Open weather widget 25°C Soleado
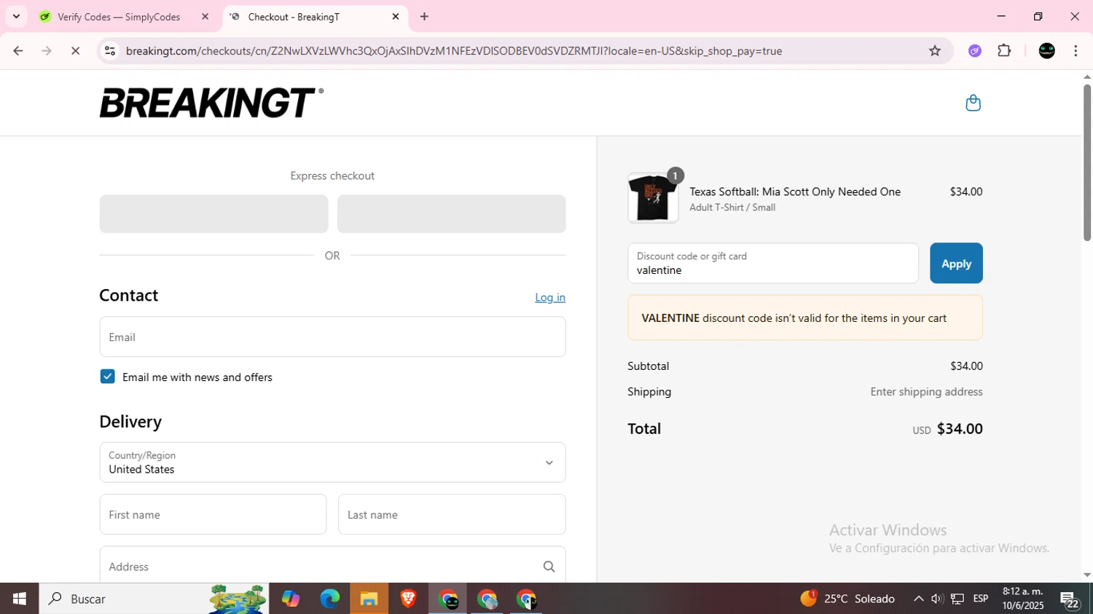Image resolution: width=1093 pixels, height=614 pixels. (x=847, y=599)
